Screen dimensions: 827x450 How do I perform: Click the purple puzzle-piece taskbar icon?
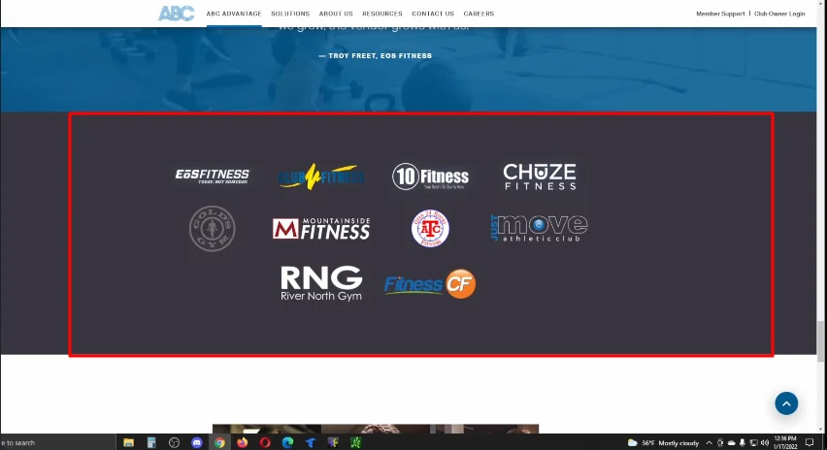click(x=333, y=442)
